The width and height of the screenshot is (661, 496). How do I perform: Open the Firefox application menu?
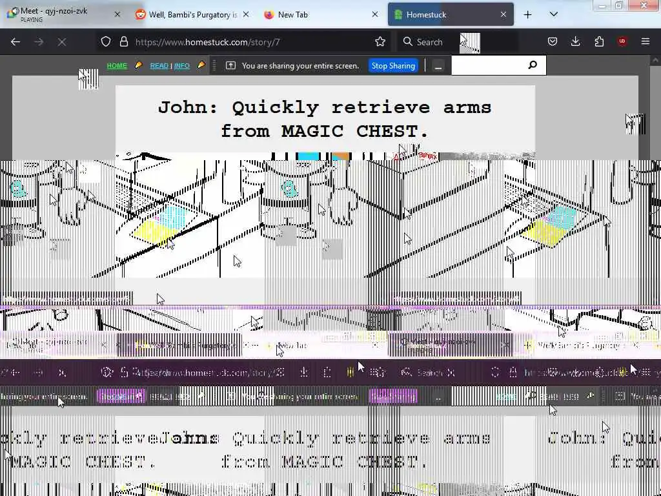pyautogui.click(x=646, y=41)
